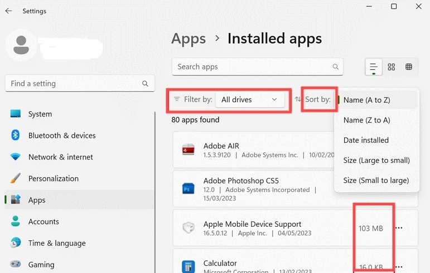
Task: Select the Adobe Photoshop CS5 entry title
Action: click(241, 181)
